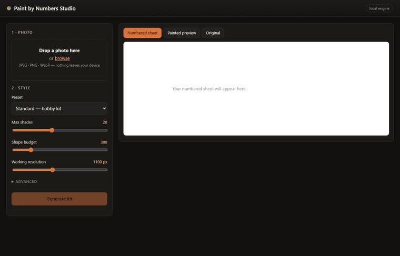
Task: Click the 'Your numbered sheet will appear here.' placeholder
Action: pos(209,89)
